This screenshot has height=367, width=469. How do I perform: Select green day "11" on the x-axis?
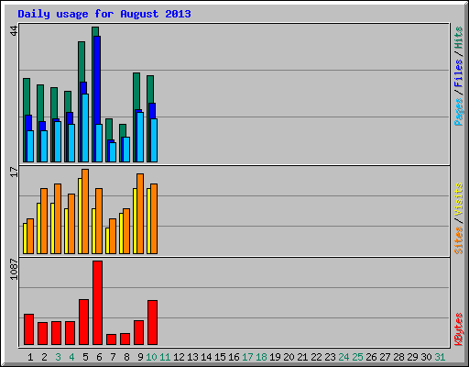[x=165, y=357]
